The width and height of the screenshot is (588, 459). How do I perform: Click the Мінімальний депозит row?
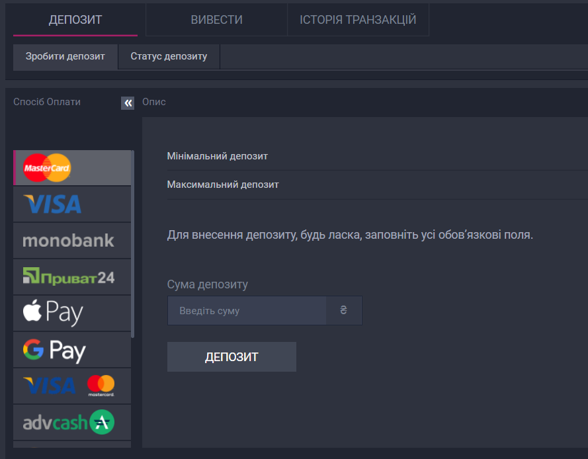tap(377, 156)
